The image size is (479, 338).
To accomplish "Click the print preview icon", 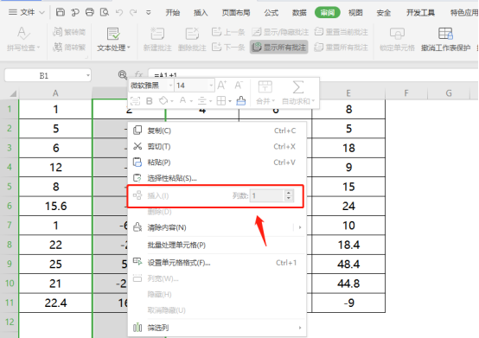I will click(x=105, y=12).
